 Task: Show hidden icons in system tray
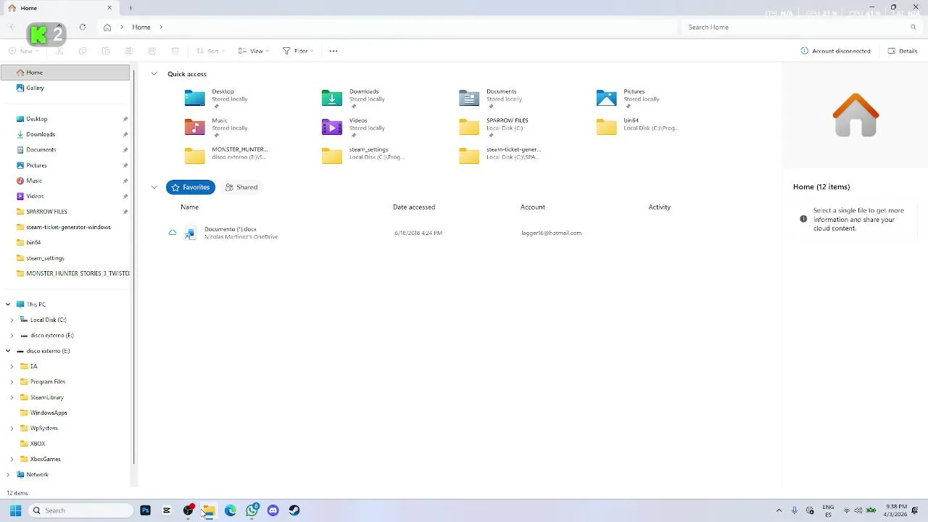pyautogui.click(x=779, y=510)
